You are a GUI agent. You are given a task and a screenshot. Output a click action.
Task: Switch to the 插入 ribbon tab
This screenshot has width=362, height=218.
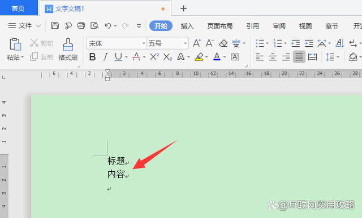click(x=187, y=26)
